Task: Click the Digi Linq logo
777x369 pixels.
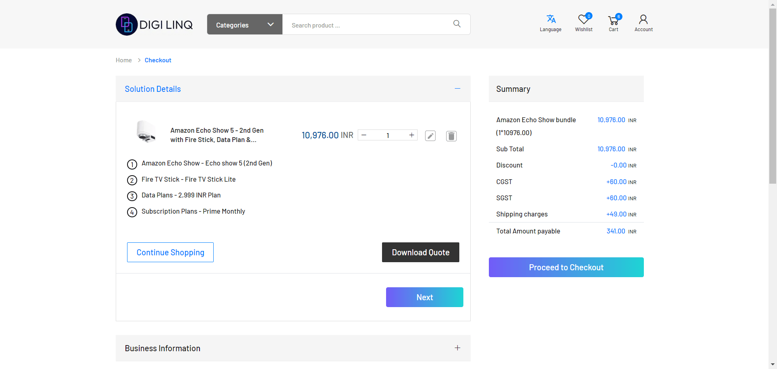Action: (x=154, y=25)
